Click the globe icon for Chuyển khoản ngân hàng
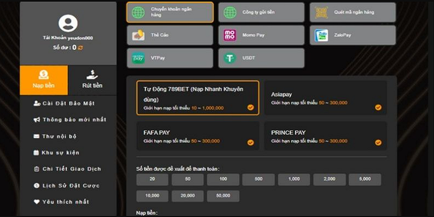The height and width of the screenshot is (217, 434). (x=138, y=12)
